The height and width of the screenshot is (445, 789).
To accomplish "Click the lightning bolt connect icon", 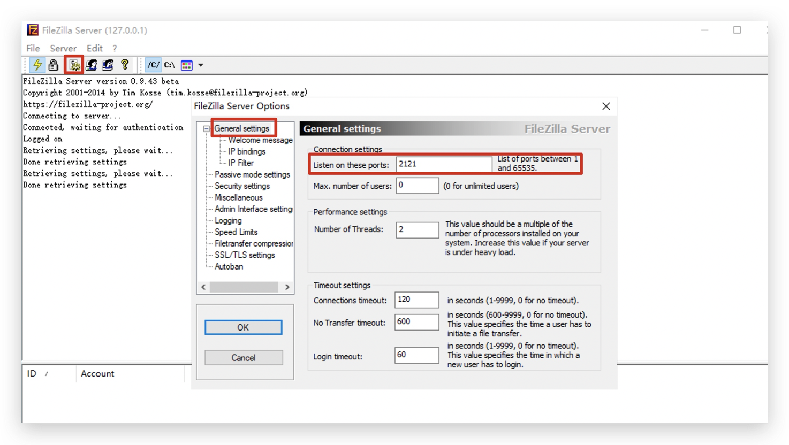I will click(x=37, y=65).
